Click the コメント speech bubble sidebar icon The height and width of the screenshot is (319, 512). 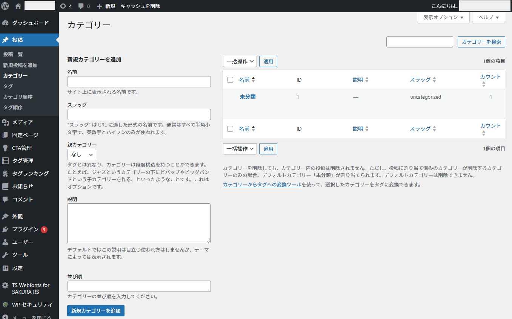point(5,199)
